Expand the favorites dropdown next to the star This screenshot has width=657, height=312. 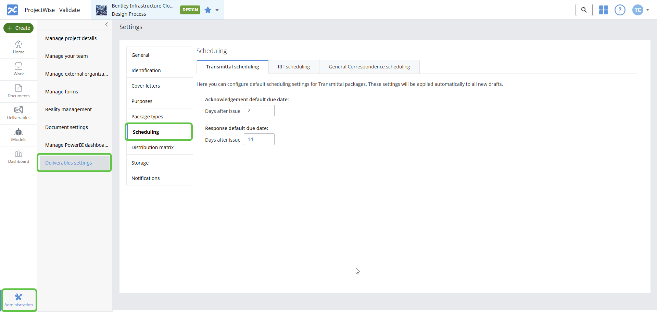[x=216, y=11]
